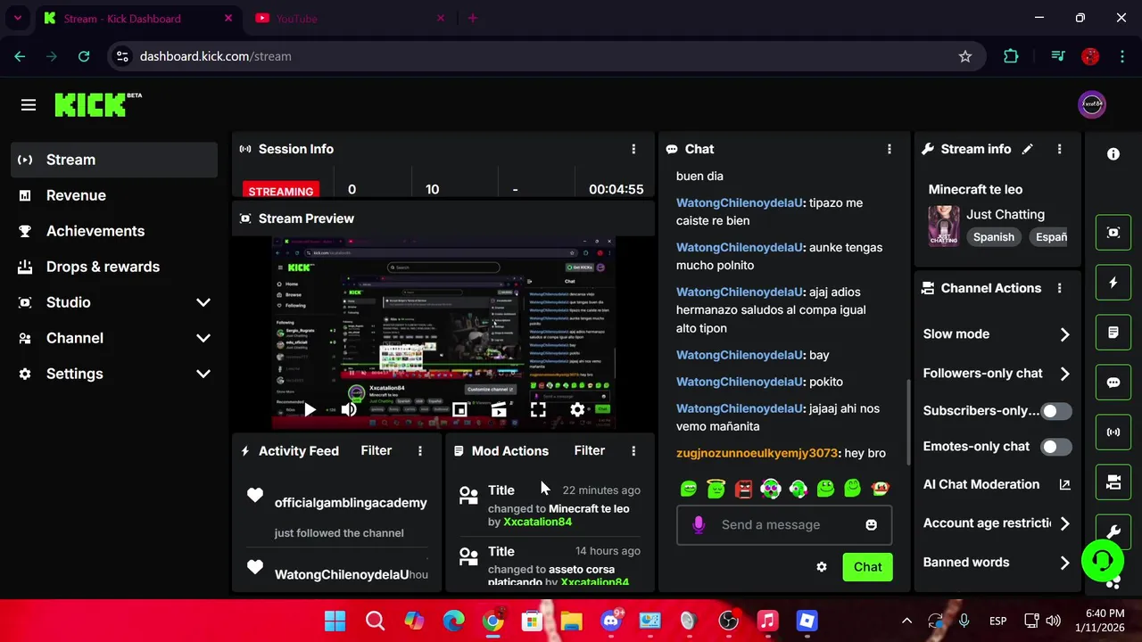Filter the Activity Feed
This screenshot has width=1142, height=642.
[376, 450]
